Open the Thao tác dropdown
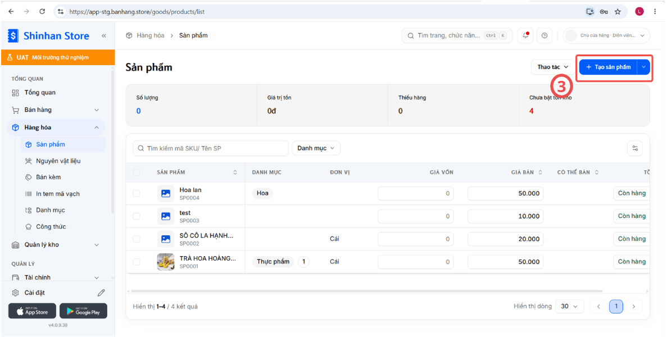The width and height of the screenshot is (667, 337). pos(552,67)
